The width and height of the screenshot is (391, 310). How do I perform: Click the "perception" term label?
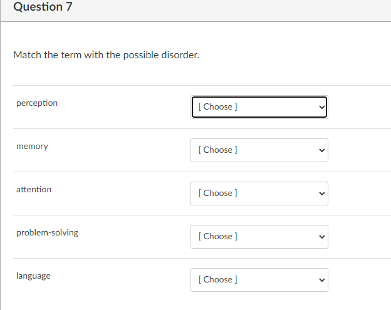(37, 103)
